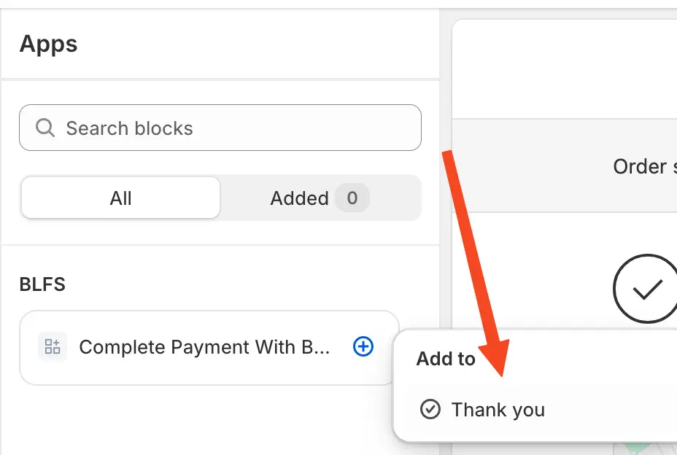Switch to the All tab

[x=120, y=198]
